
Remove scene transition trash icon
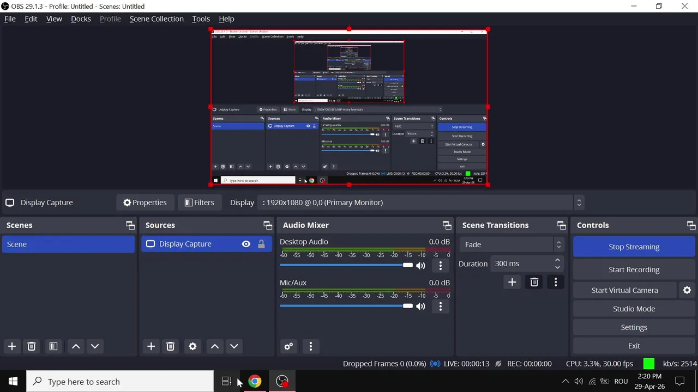point(534,282)
